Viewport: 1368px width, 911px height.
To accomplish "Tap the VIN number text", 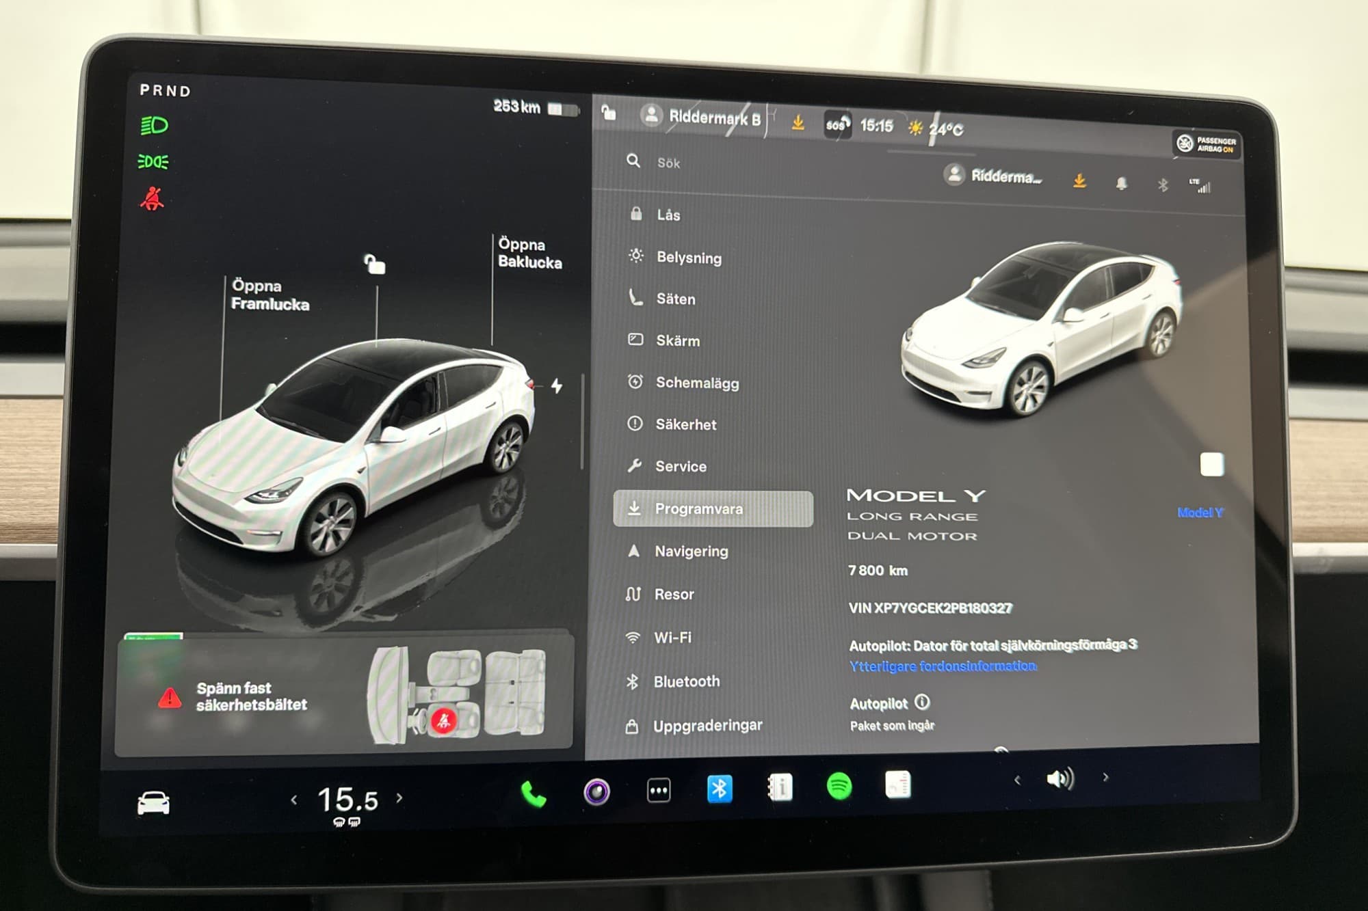I will coord(930,608).
